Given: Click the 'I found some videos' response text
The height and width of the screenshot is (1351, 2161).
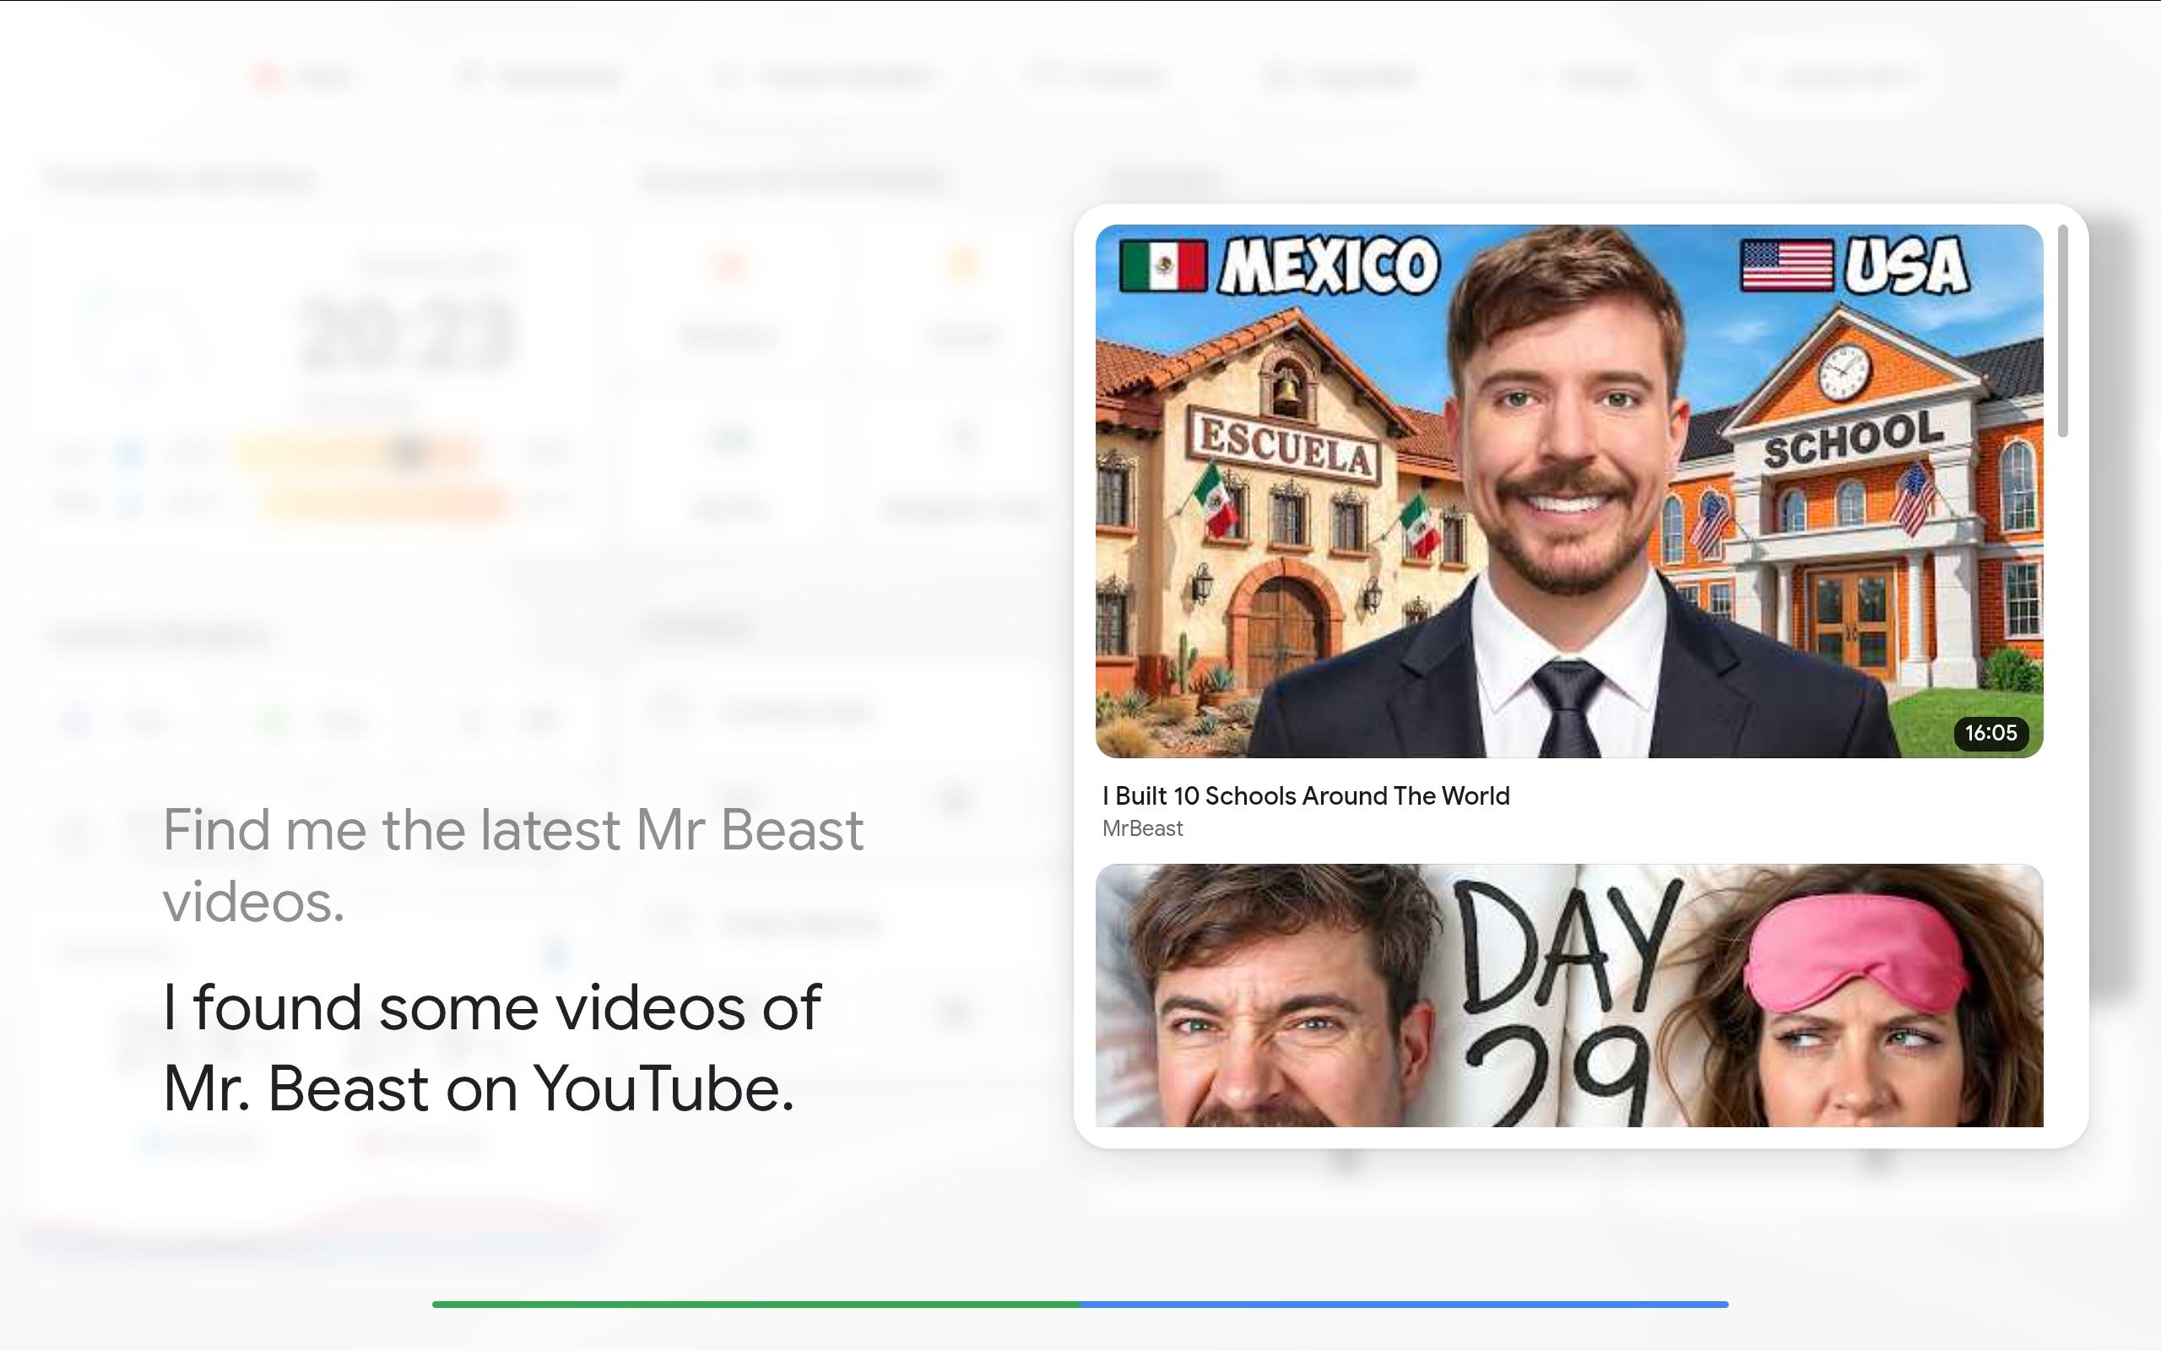Looking at the screenshot, I should point(492,1047).
